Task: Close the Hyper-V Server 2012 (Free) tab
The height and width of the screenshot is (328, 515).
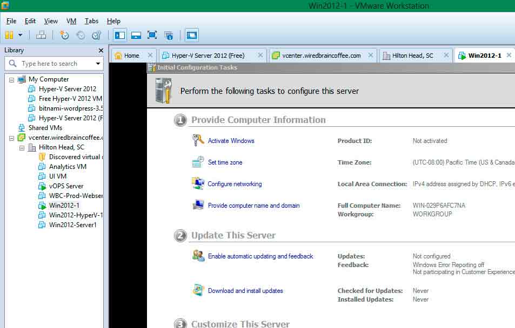Action: point(260,55)
